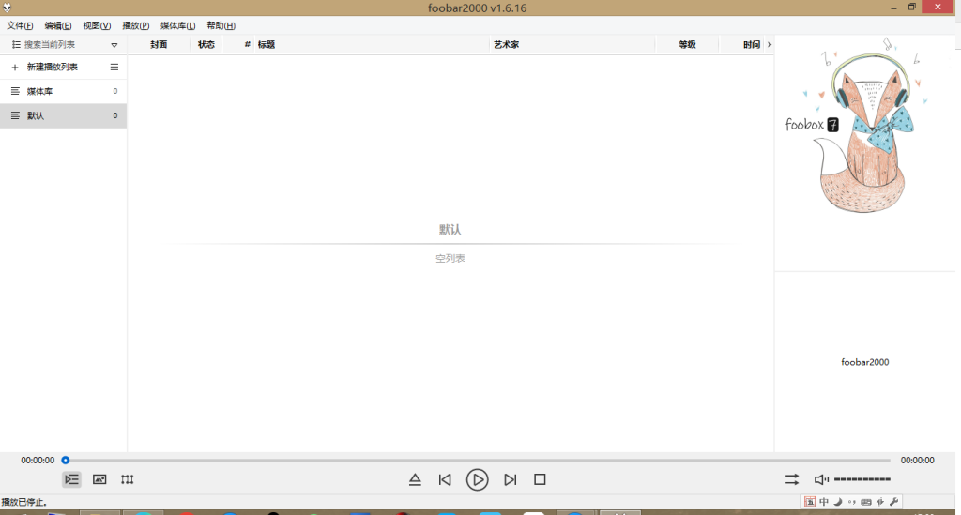Click the 状态 column header

click(x=206, y=45)
